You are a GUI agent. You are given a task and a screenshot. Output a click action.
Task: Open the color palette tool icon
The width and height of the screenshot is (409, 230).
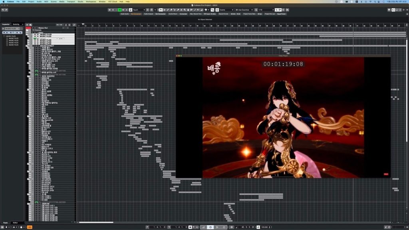[x=206, y=10]
